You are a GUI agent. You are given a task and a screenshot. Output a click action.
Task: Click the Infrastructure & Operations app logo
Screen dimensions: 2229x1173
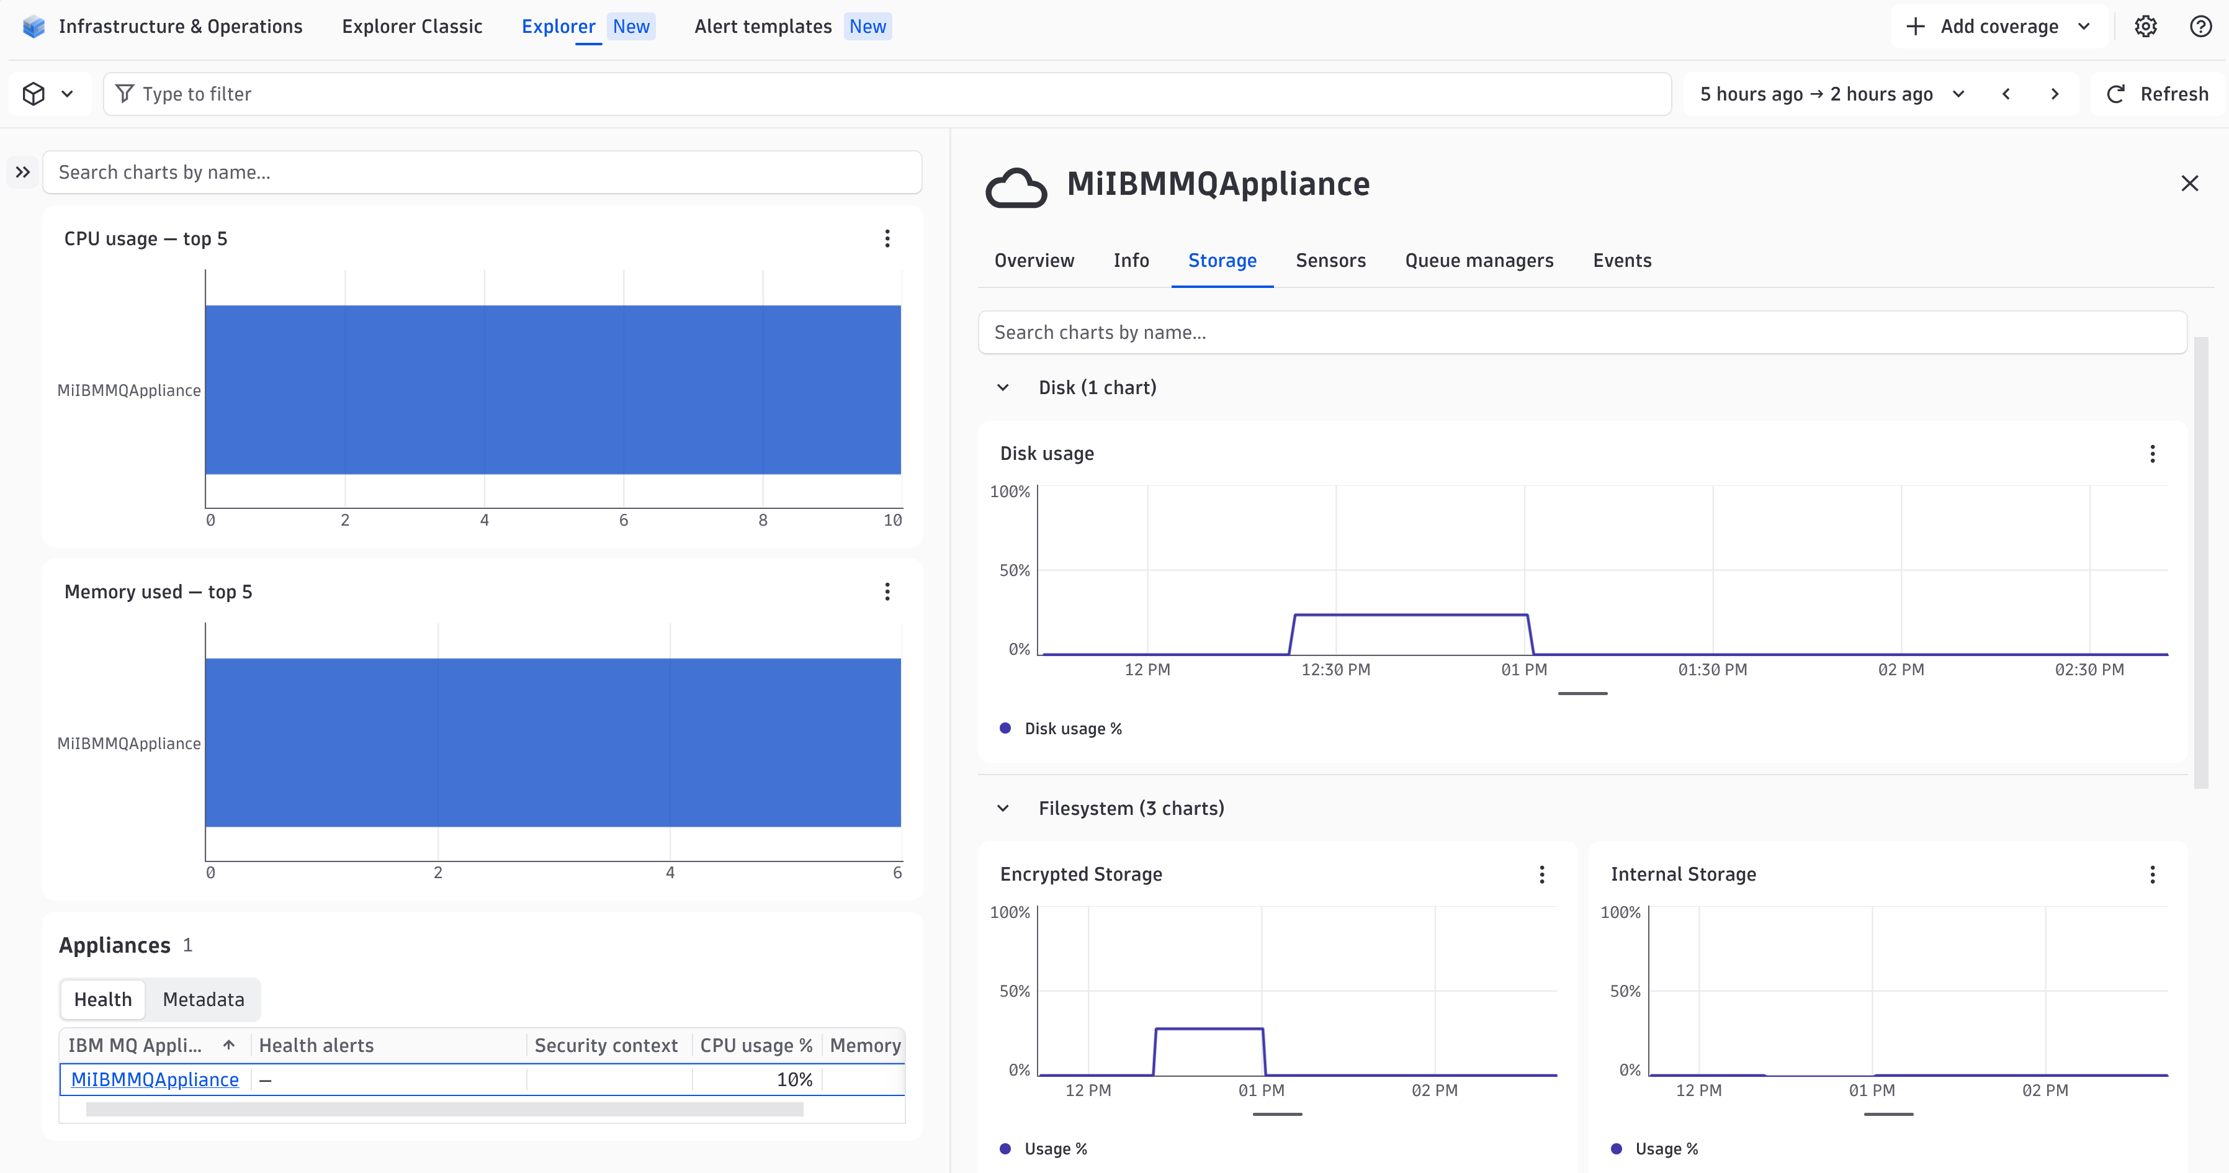click(33, 26)
